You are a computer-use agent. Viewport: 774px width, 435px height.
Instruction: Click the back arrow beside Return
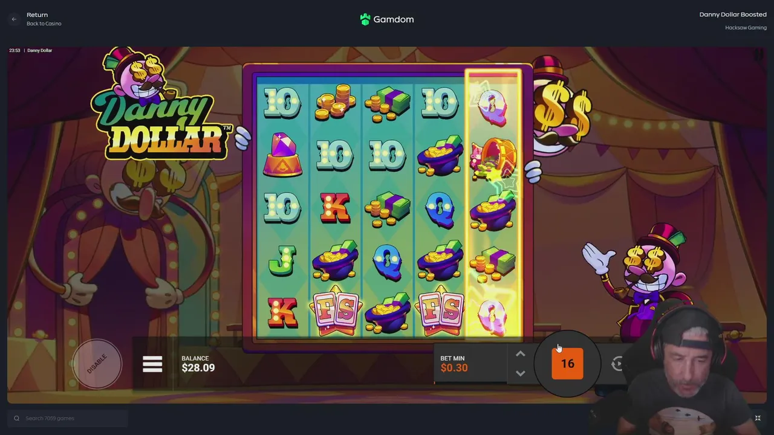(x=14, y=19)
